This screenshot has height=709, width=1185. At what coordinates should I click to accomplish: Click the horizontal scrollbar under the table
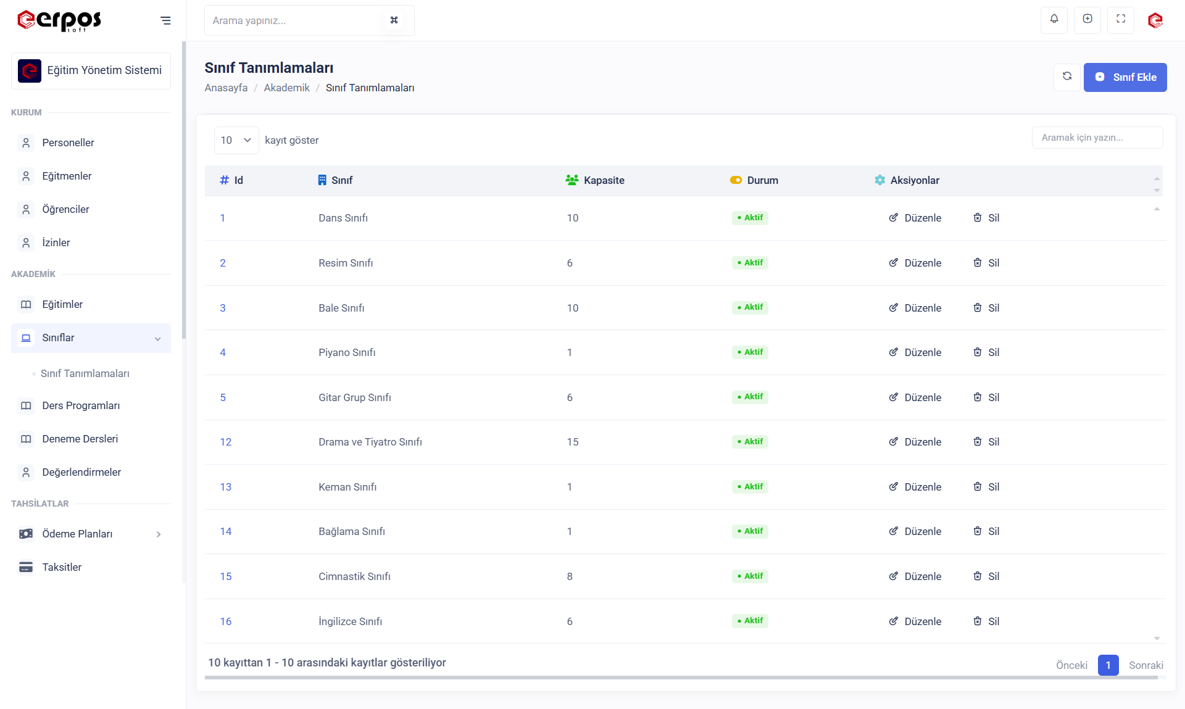click(681, 678)
